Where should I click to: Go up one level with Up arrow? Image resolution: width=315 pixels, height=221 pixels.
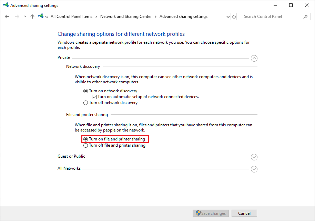point(32,17)
